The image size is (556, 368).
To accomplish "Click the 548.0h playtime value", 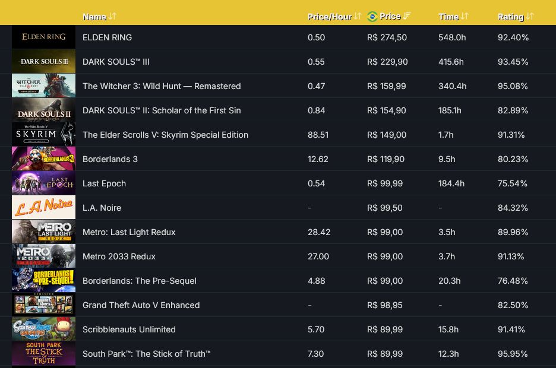I will pos(452,37).
